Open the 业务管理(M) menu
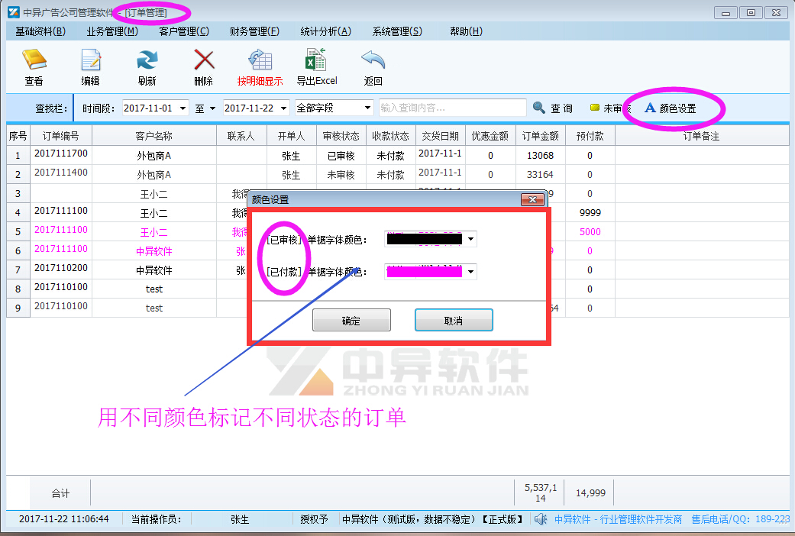This screenshot has width=795, height=536. (x=112, y=31)
